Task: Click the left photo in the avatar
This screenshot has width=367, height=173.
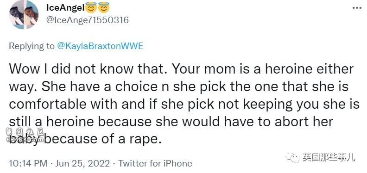Action: pos(16,15)
